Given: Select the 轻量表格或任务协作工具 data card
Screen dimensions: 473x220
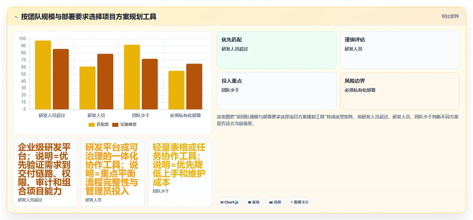Looking at the screenshot, I should 180,172.
